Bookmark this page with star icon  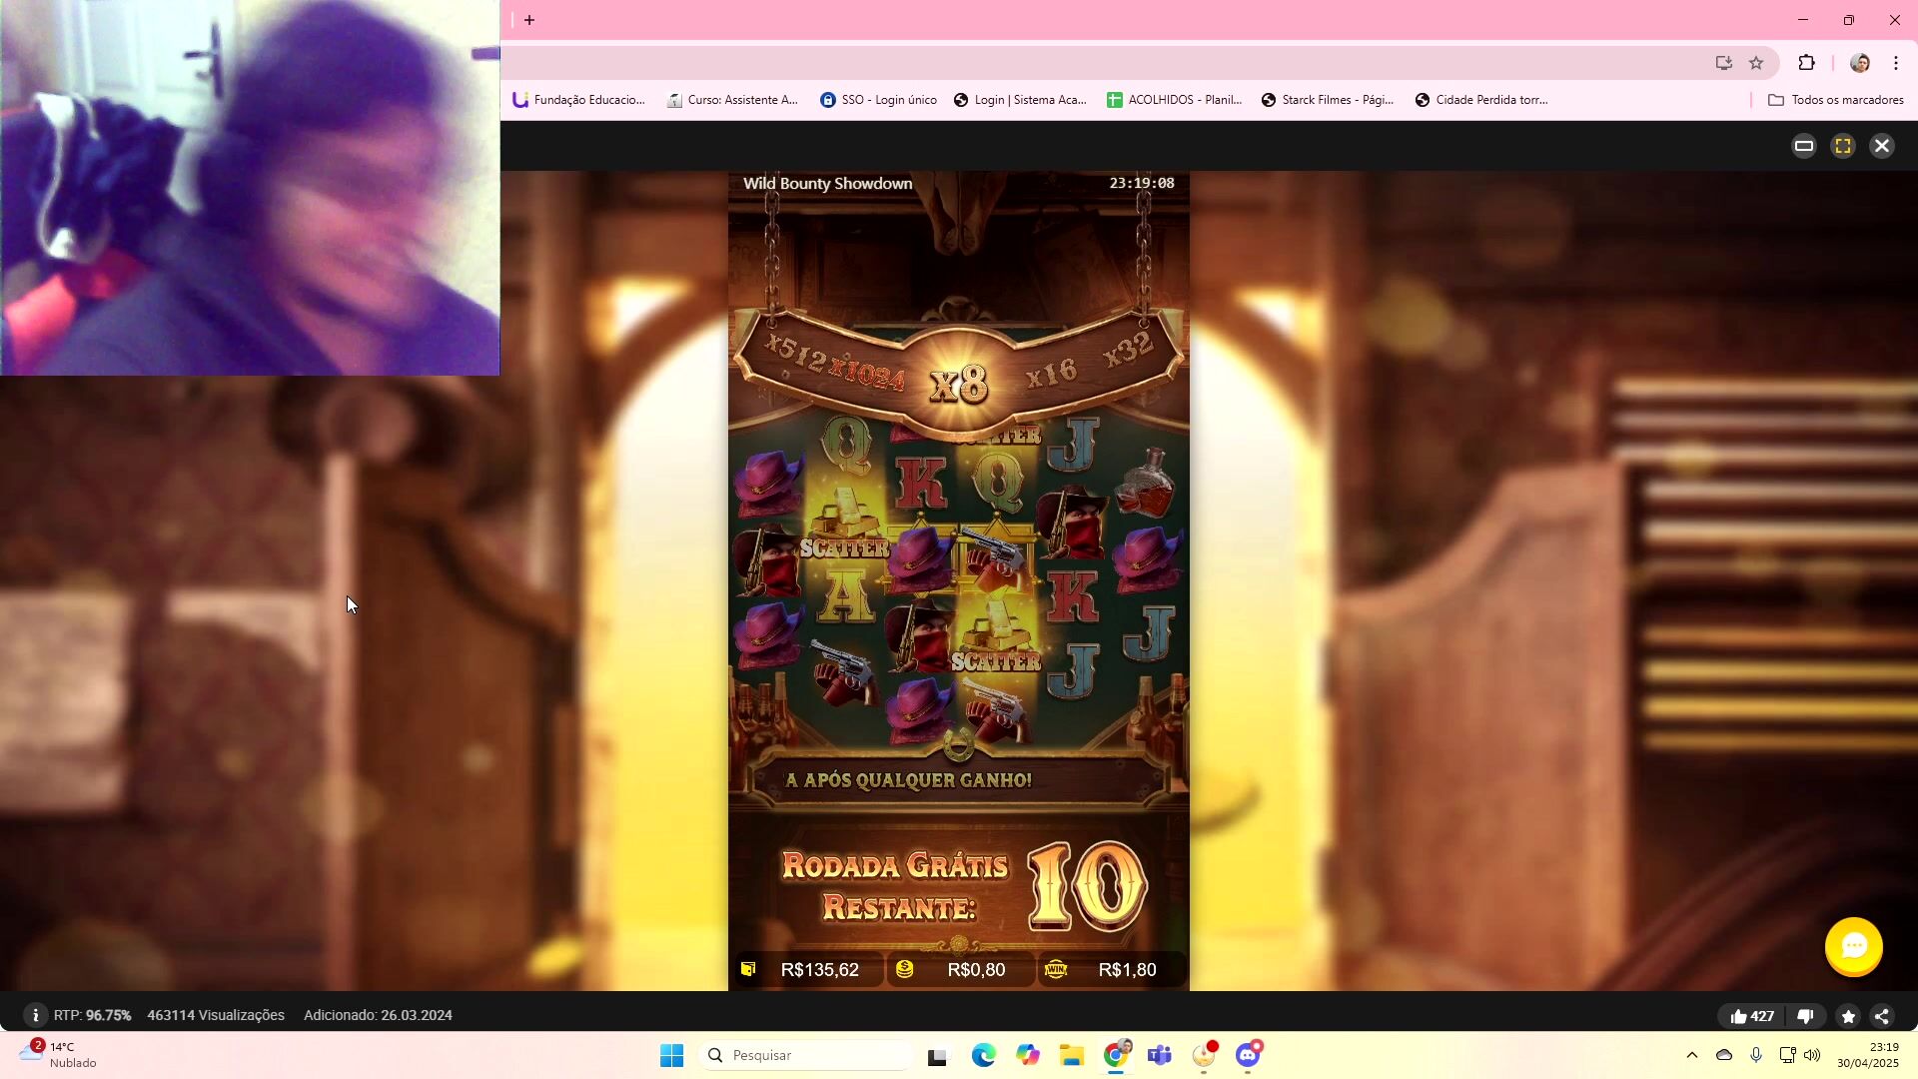(1756, 63)
